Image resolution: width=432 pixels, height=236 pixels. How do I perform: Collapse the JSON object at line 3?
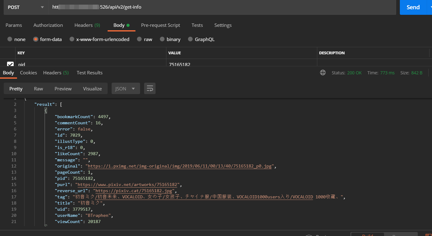point(46,110)
